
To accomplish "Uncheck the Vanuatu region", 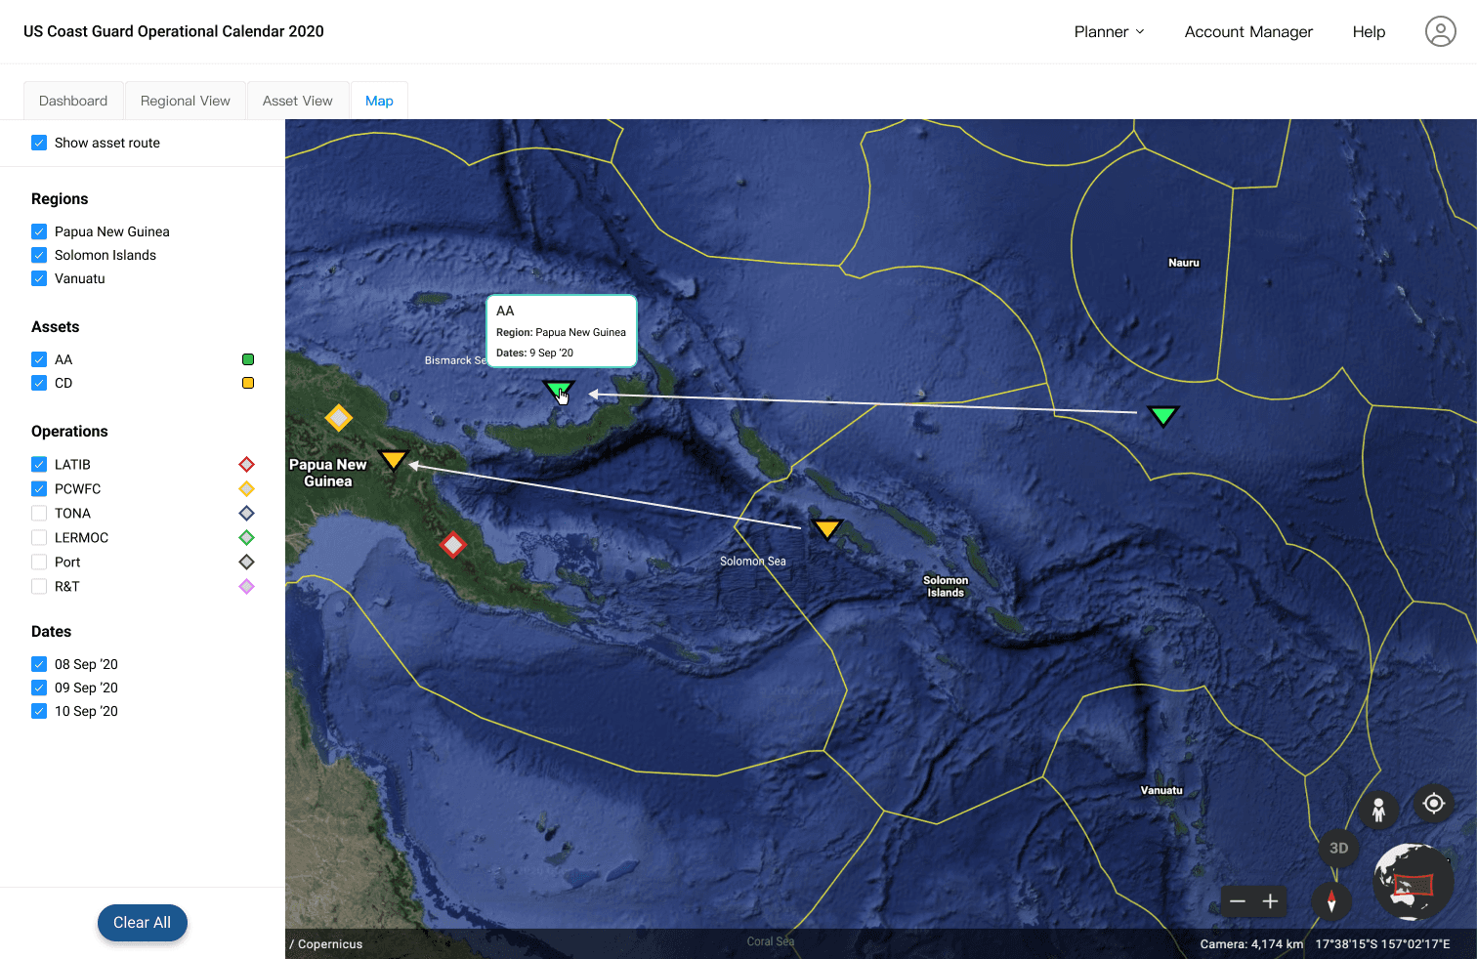I will coord(39,278).
